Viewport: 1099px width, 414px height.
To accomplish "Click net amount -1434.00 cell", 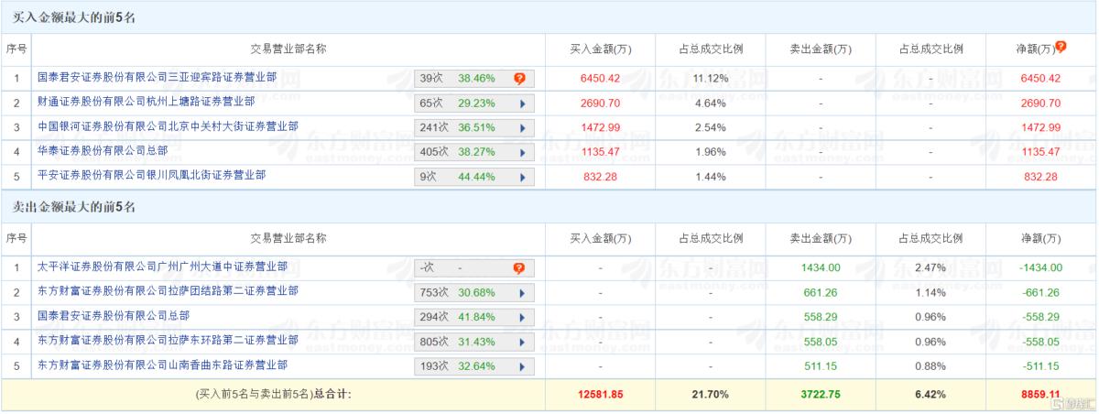I will (1041, 267).
